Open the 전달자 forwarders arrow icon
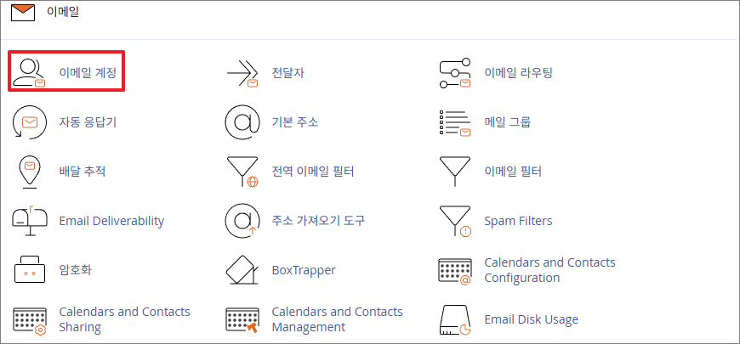The image size is (740, 344). 242,73
